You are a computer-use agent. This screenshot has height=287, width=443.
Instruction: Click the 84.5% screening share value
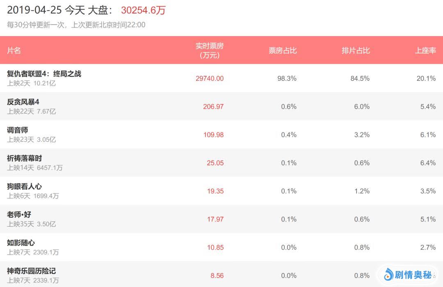point(360,78)
